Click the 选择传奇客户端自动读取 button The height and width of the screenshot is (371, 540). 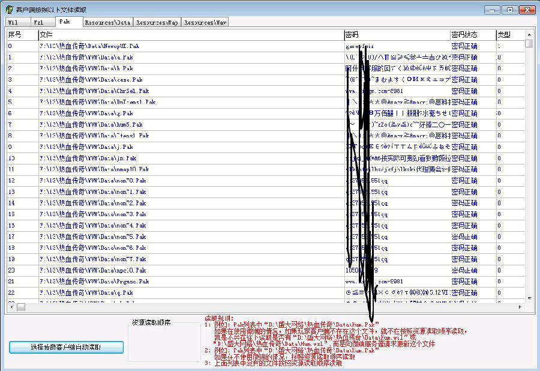[x=66, y=347]
